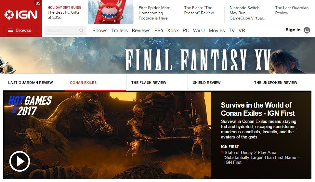Click the user profile avatar icon
This screenshot has width=315, height=182.
point(307,30)
